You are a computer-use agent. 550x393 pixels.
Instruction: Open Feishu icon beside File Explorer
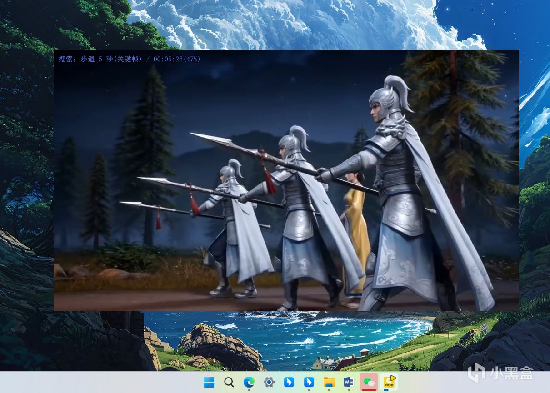(309, 382)
